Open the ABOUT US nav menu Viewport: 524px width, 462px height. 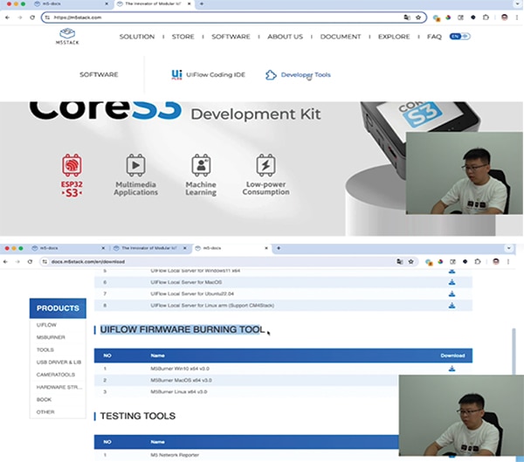(x=285, y=37)
